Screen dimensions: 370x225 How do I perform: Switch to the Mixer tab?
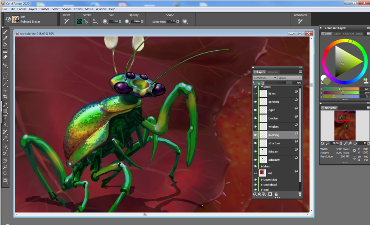[x=337, y=34]
